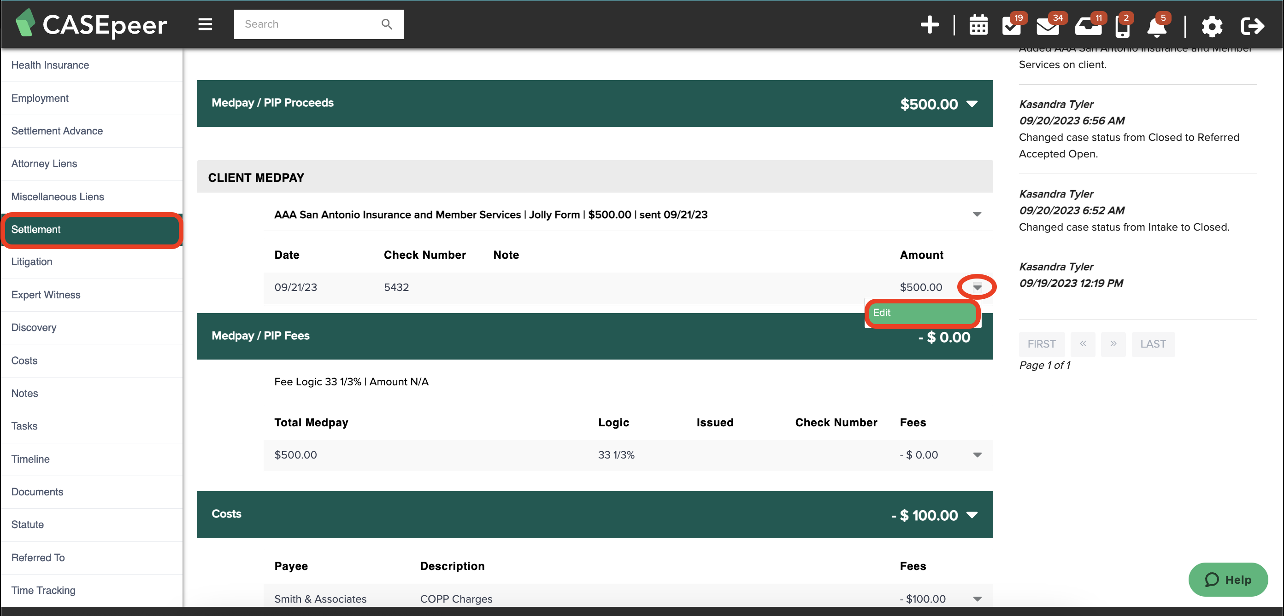Click the date 09/21/23 cell

tap(295, 287)
